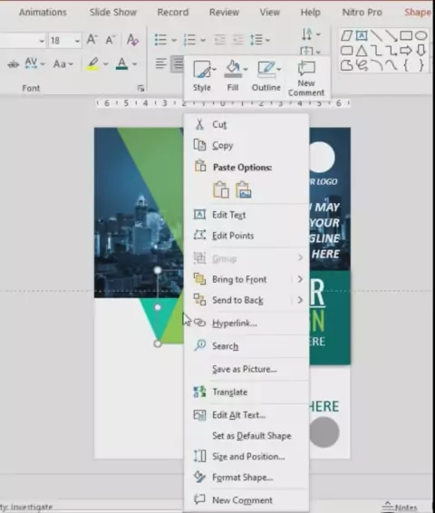Open the font size 18 dropdown
The image size is (435, 513).
pyautogui.click(x=77, y=41)
